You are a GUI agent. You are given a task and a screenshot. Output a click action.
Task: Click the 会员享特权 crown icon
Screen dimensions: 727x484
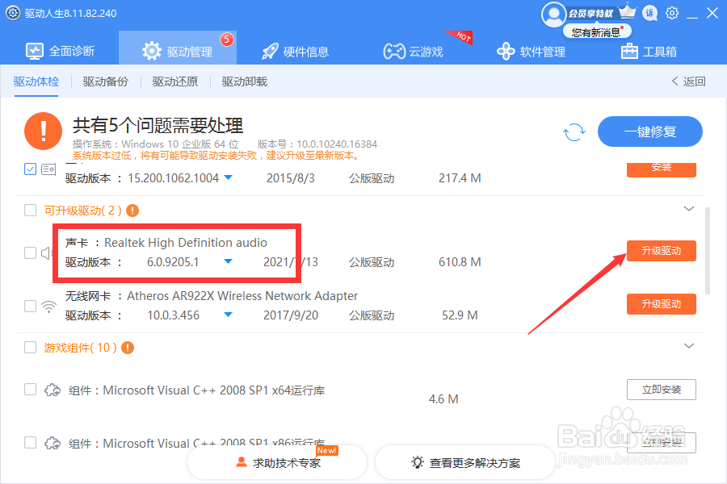[x=628, y=11]
